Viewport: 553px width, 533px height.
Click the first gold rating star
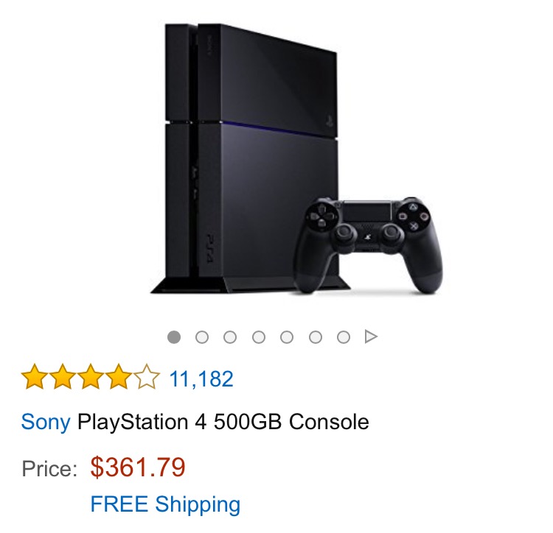tap(34, 377)
